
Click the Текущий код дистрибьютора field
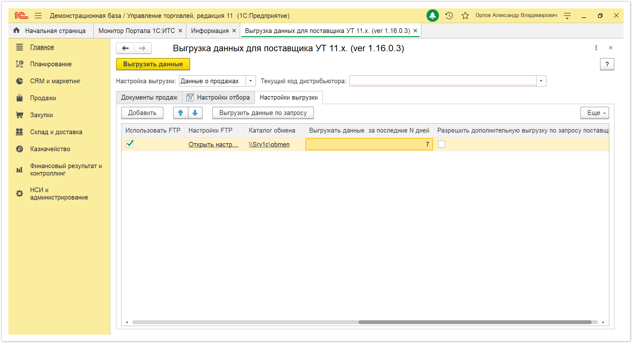(443, 81)
